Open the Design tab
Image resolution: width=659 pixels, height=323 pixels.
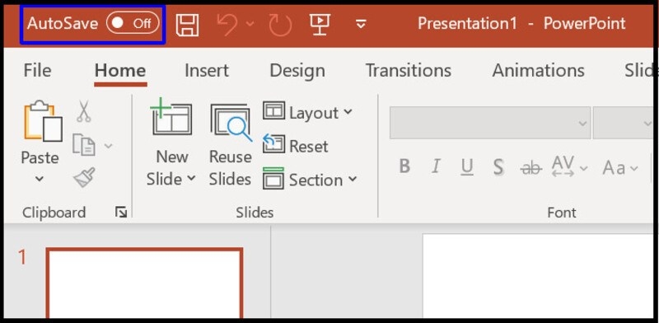tap(297, 70)
